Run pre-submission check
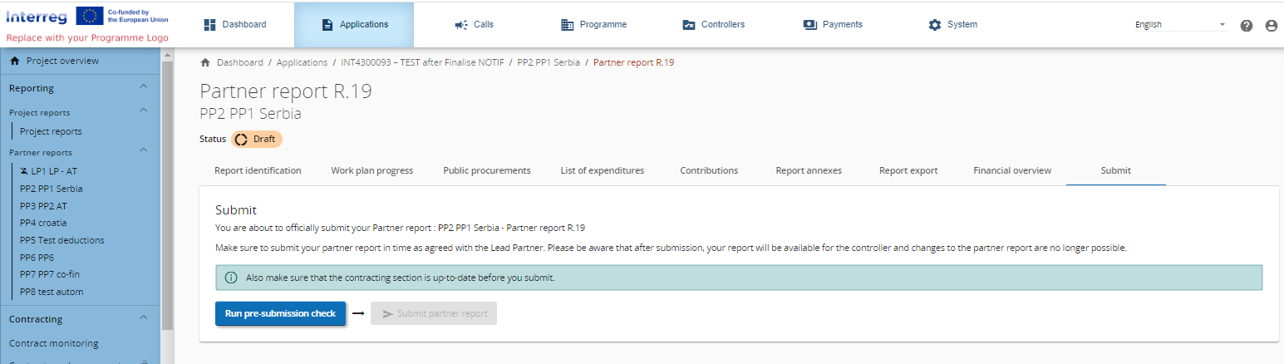The image size is (1284, 364). point(280,313)
